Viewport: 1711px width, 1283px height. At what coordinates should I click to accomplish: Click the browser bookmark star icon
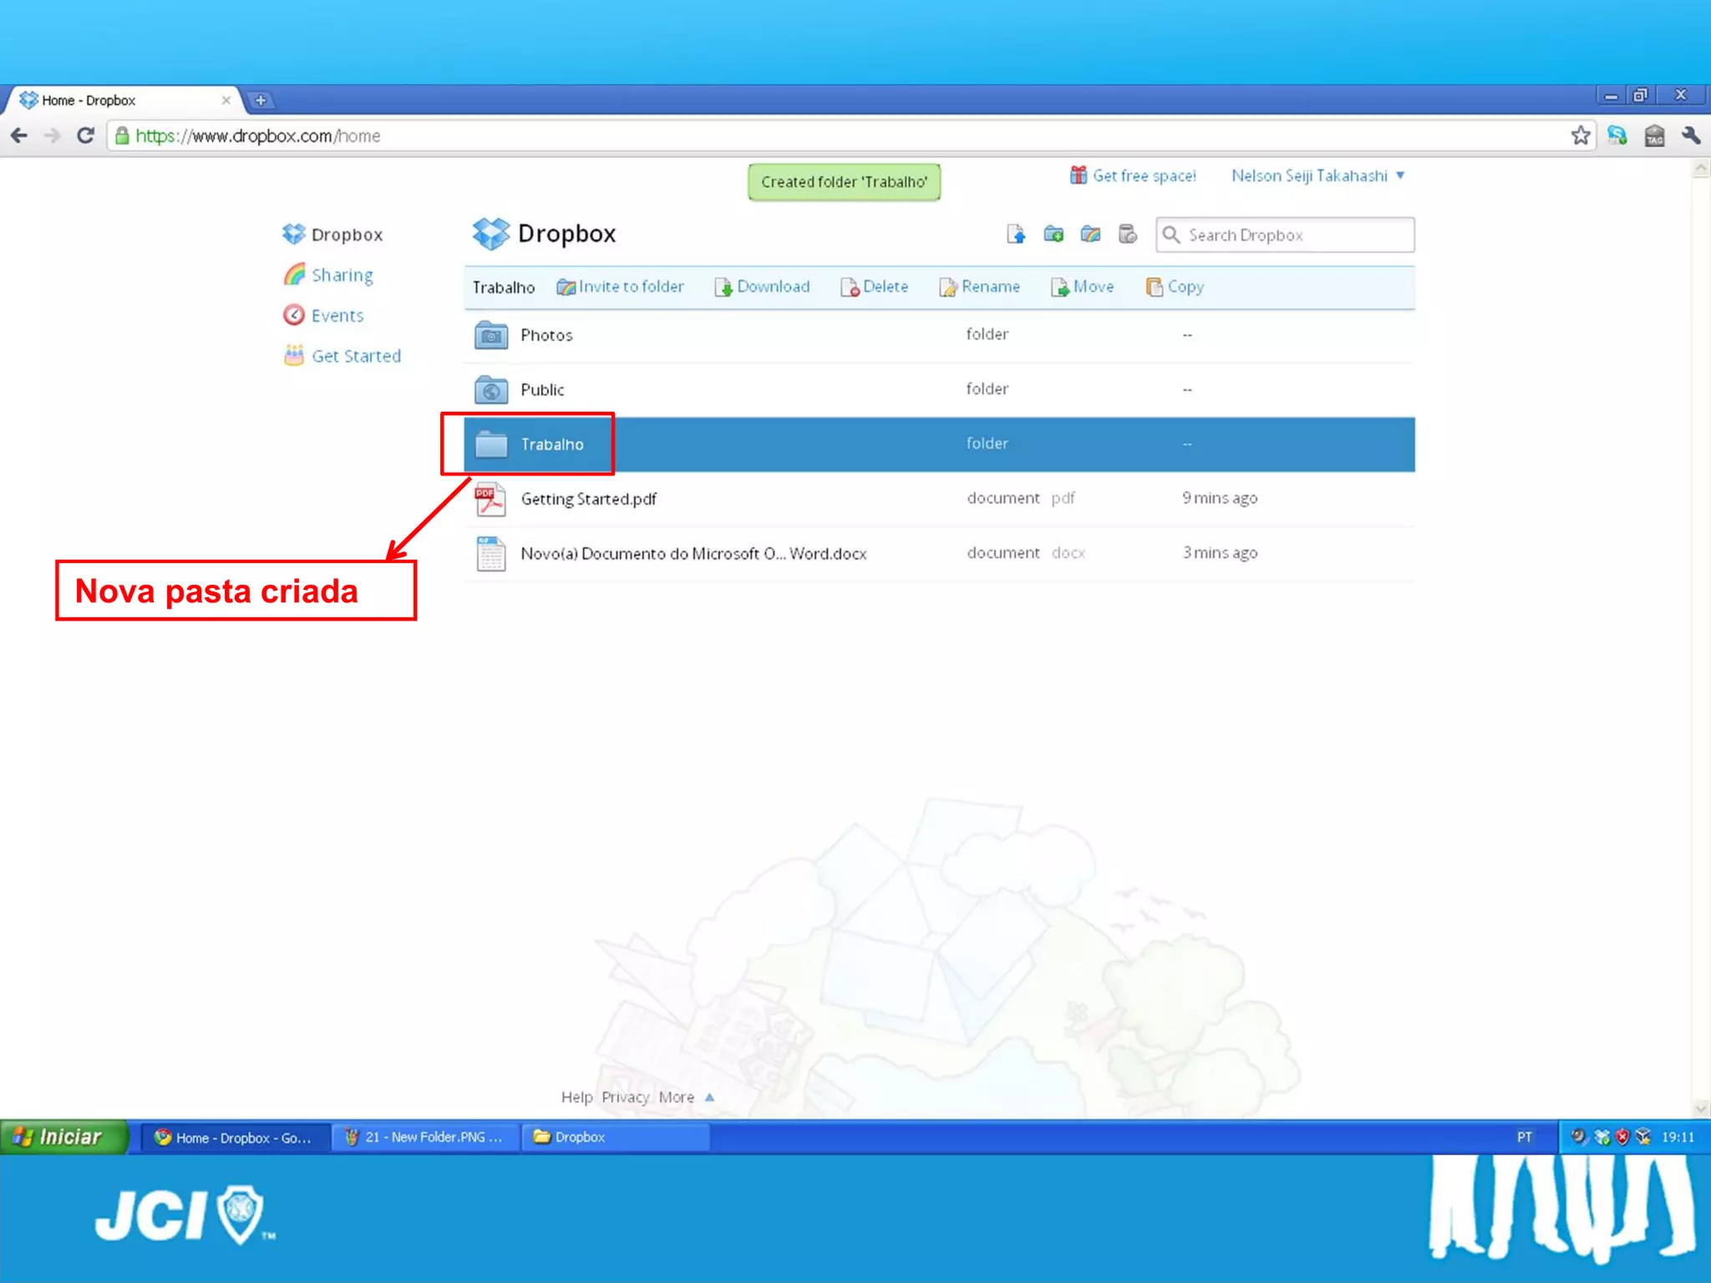click(1580, 135)
